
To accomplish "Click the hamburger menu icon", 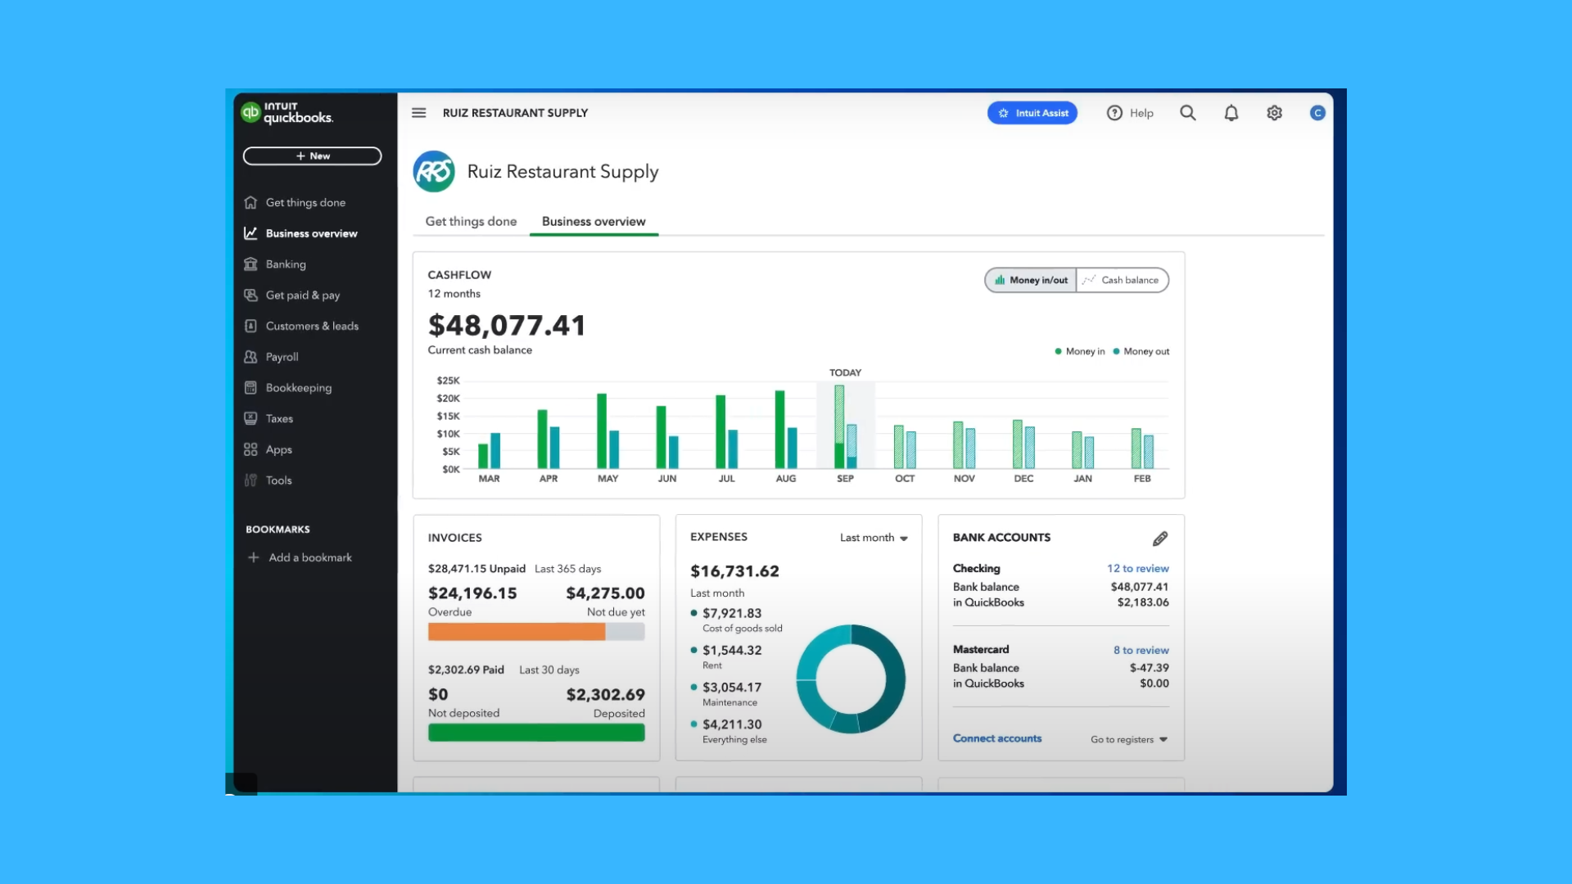I will click(418, 113).
